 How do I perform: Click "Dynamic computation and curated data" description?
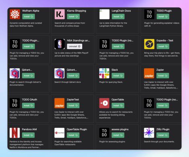click(x=26, y=24)
